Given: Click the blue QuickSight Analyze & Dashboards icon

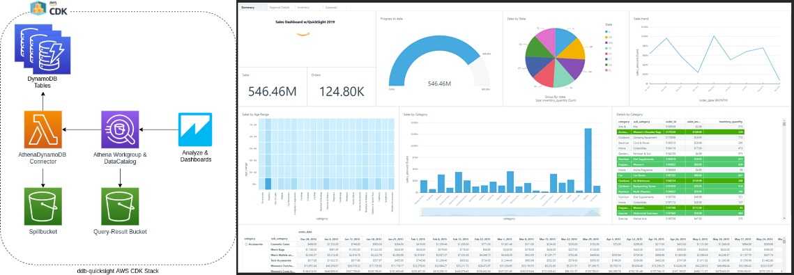Looking at the screenshot, I should [195, 129].
